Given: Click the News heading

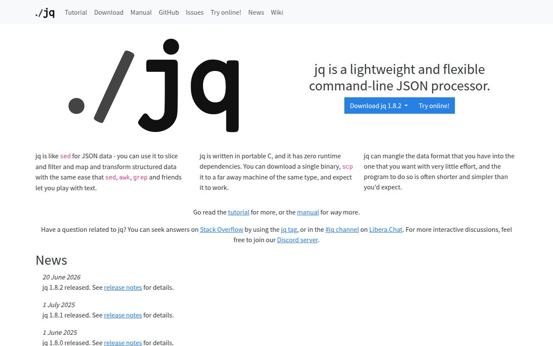Looking at the screenshot, I should pyautogui.click(x=51, y=260).
